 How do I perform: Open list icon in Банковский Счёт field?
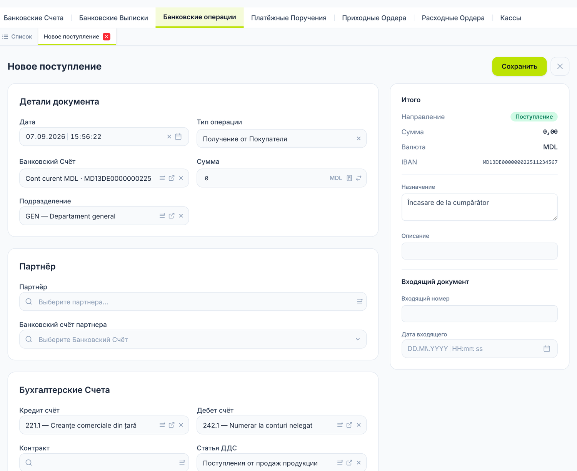(162, 178)
